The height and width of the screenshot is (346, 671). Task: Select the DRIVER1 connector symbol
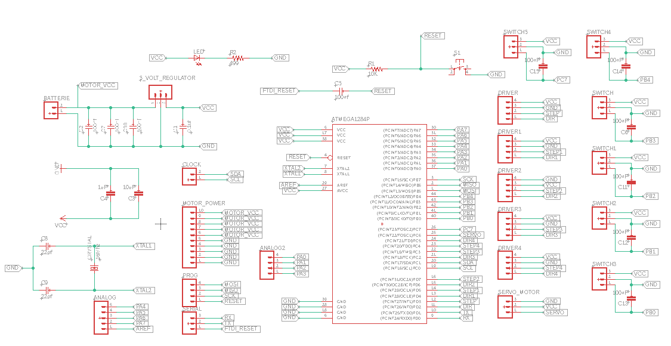tap(505, 149)
